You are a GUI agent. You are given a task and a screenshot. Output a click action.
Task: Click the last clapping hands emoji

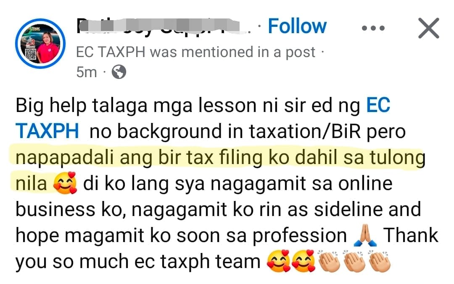[380, 261]
